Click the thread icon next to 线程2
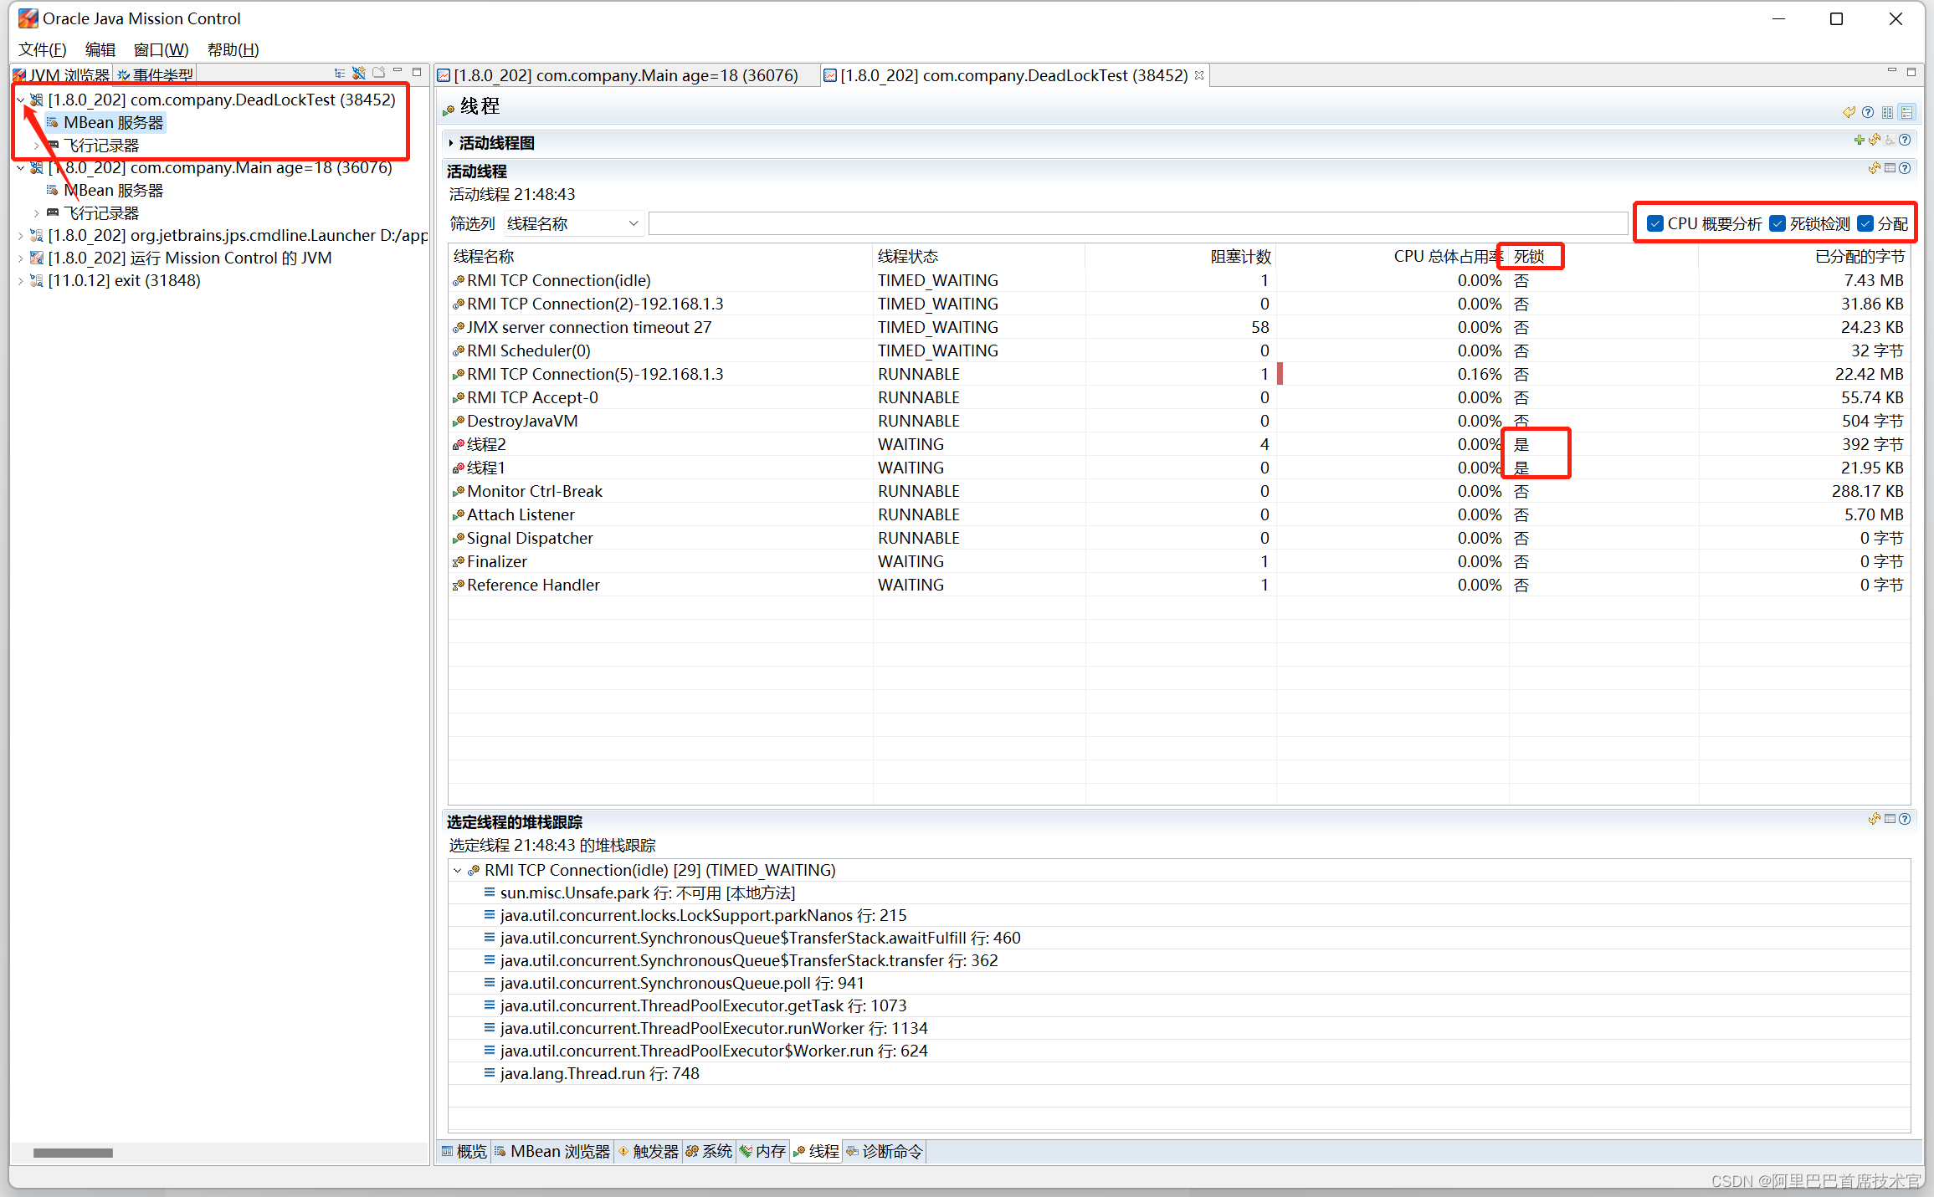The height and width of the screenshot is (1197, 1934). point(458,445)
